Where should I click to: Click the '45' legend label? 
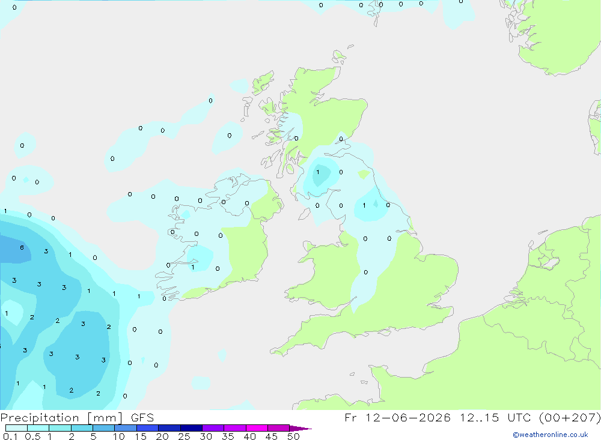click(272, 436)
